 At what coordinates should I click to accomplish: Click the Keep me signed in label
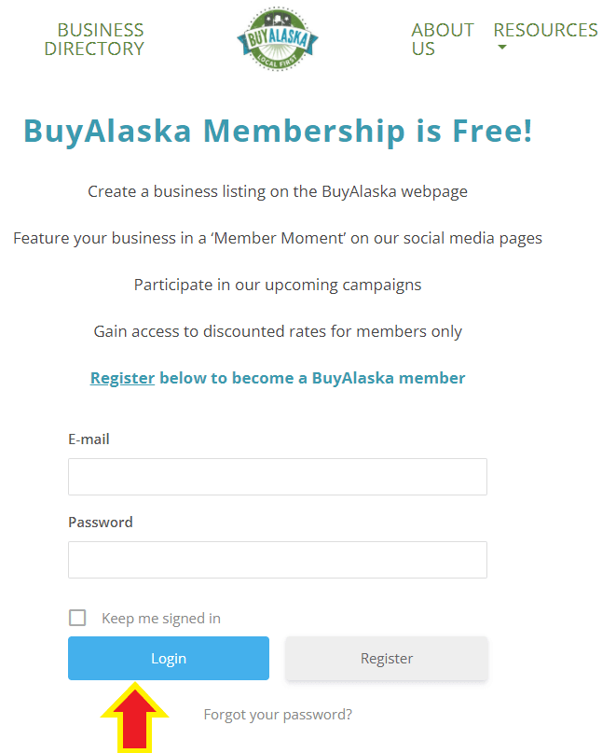pos(160,618)
